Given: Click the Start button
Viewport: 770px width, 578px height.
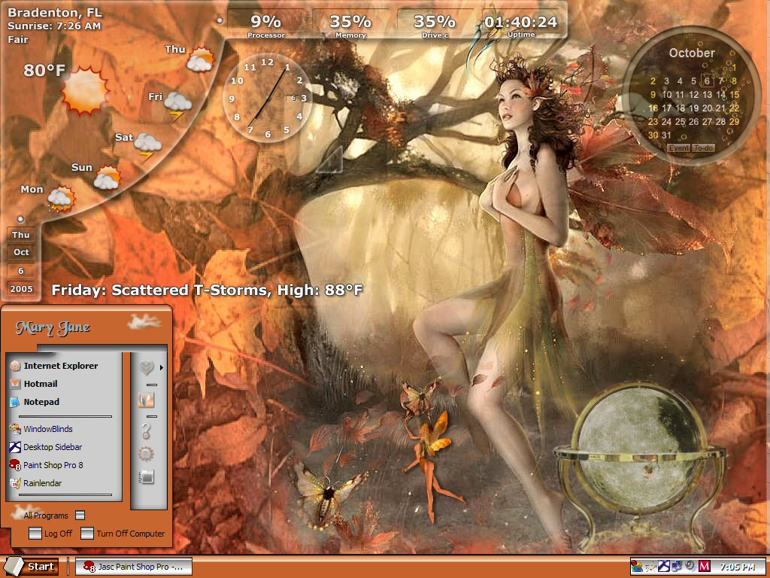Looking at the screenshot, I should [32, 567].
